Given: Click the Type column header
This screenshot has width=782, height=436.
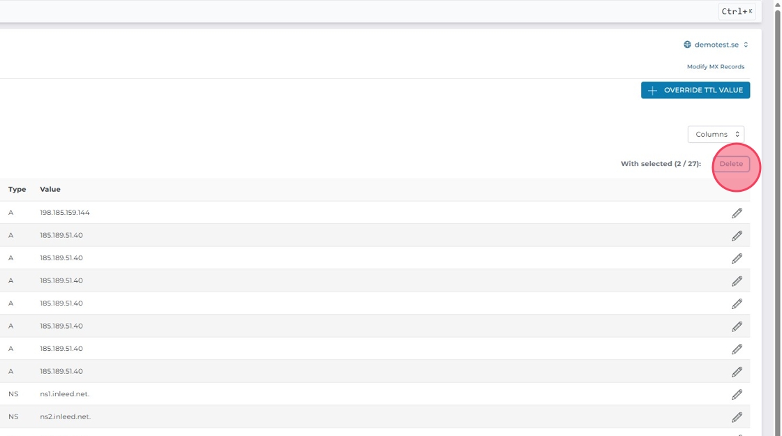Looking at the screenshot, I should point(17,189).
